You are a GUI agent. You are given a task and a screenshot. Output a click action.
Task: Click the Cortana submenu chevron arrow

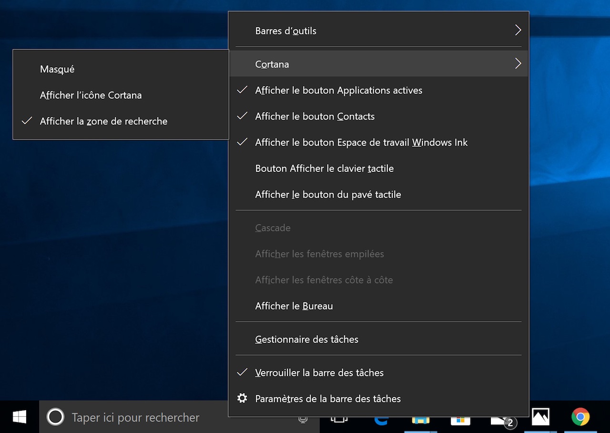518,63
